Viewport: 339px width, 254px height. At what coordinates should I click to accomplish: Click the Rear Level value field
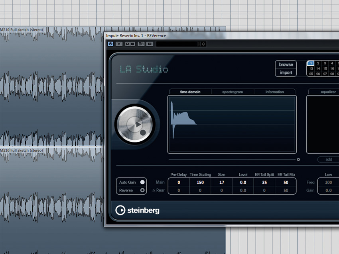[x=243, y=190]
